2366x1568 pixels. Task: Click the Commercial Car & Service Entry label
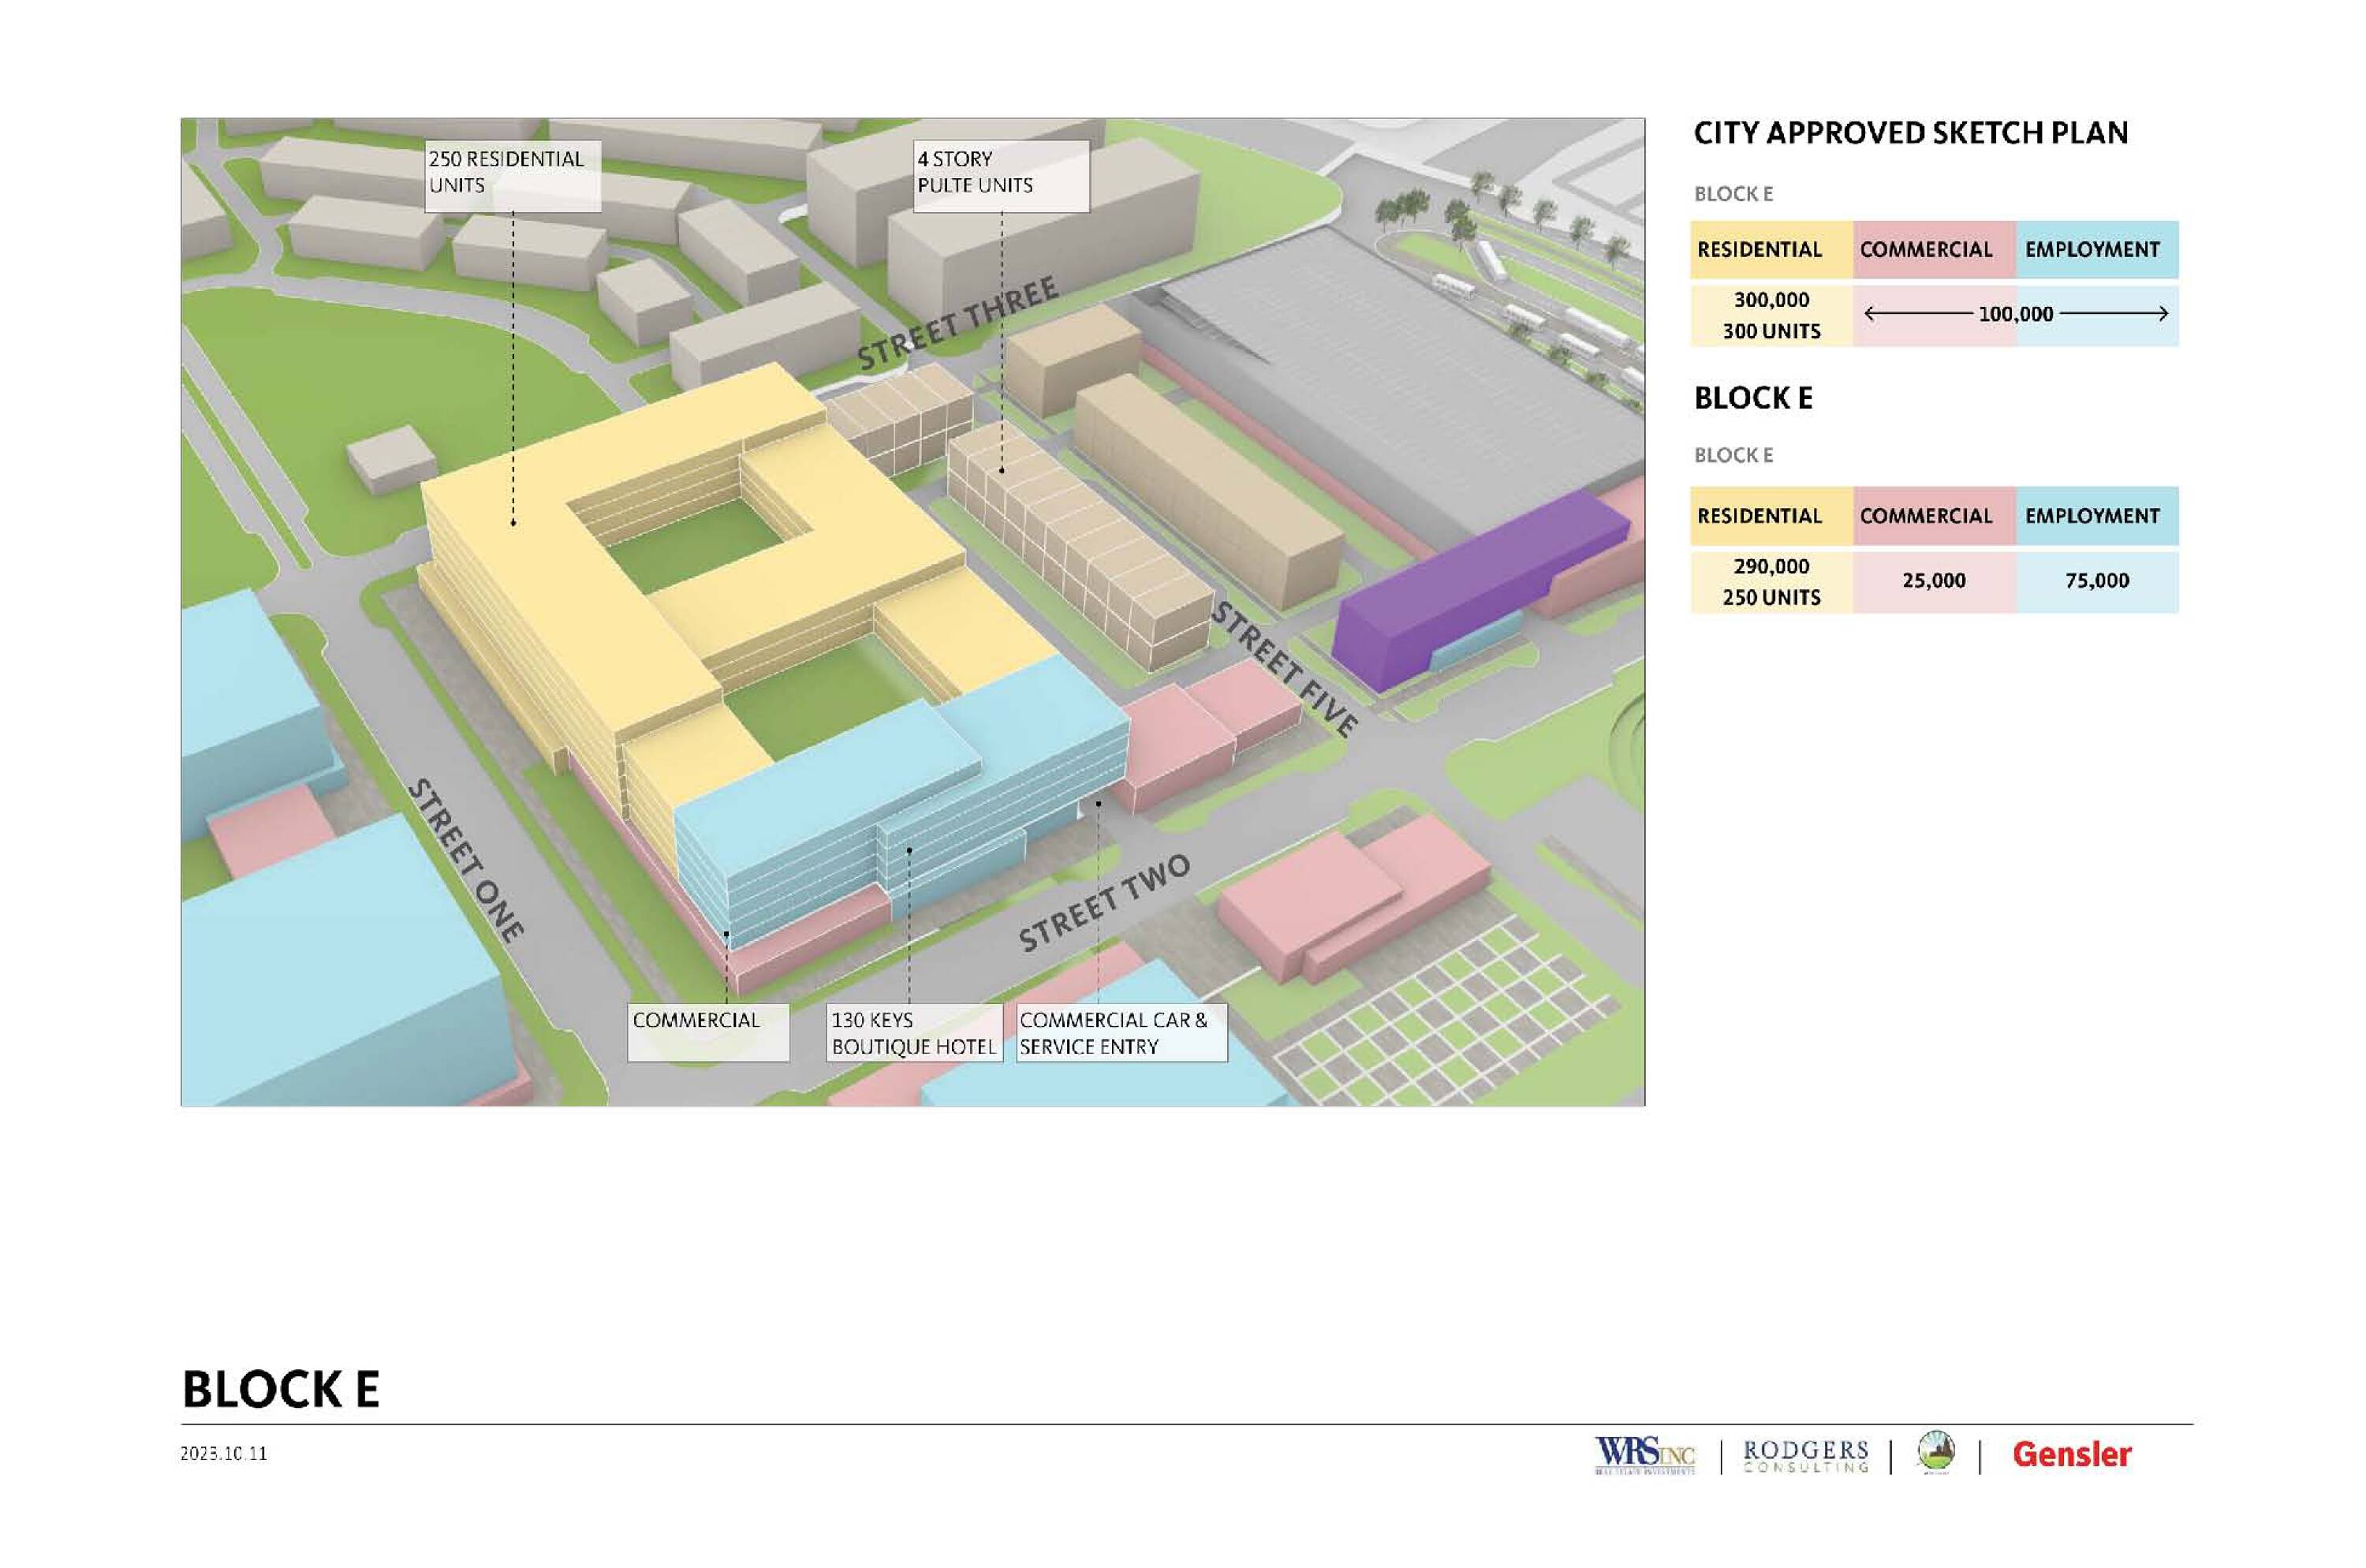pos(1120,1033)
